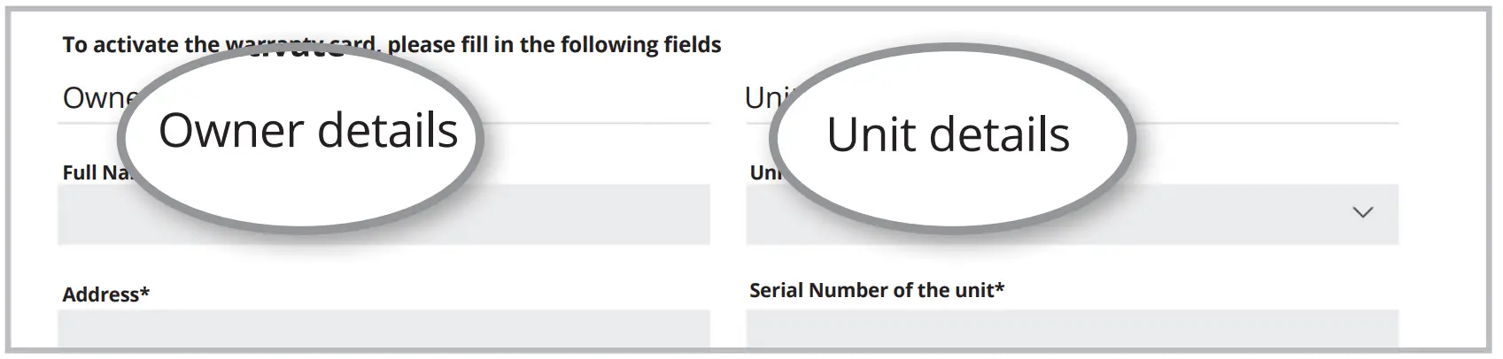This screenshot has height=359, width=1503.
Task: Select the small Owner section heading behind callout
Action: [96, 98]
